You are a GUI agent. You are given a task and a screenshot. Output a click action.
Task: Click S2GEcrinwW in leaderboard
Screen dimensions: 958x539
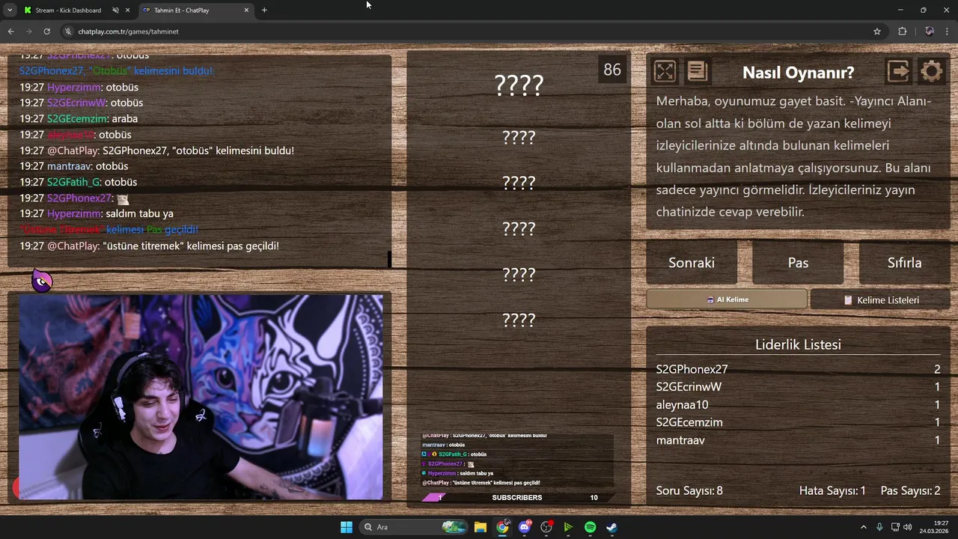pos(689,387)
